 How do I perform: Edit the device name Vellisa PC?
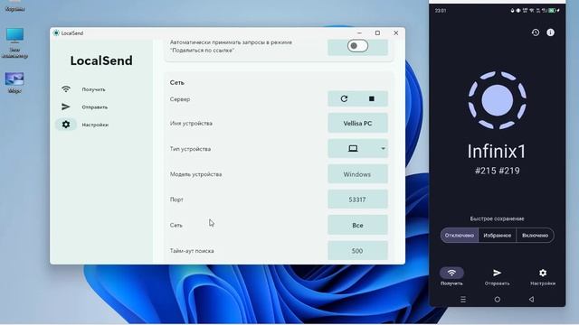point(357,123)
